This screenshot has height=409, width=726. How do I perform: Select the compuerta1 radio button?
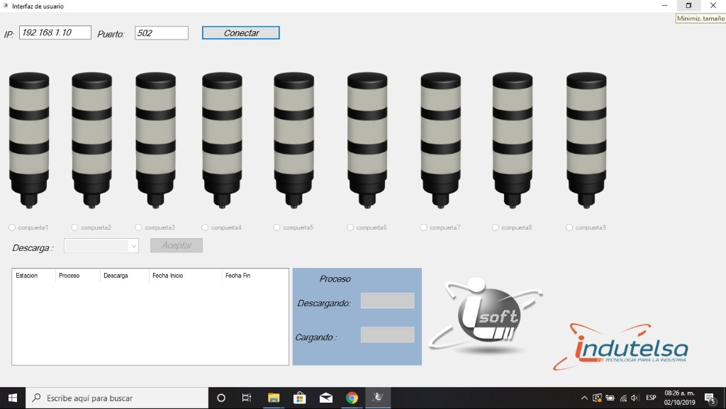point(12,228)
